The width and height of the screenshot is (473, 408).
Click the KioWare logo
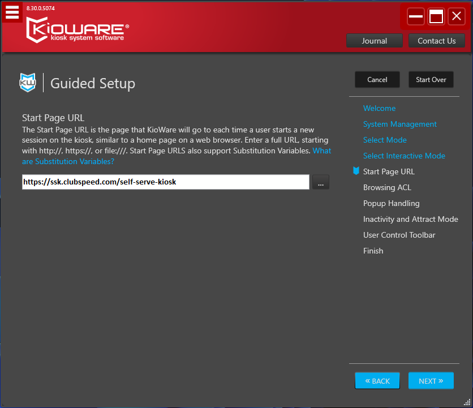pyautogui.click(x=78, y=29)
